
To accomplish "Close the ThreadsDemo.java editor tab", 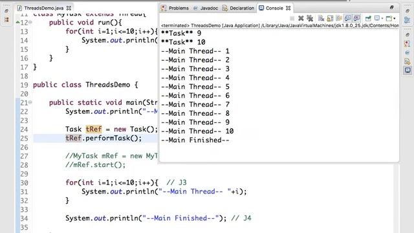I will (69, 8).
